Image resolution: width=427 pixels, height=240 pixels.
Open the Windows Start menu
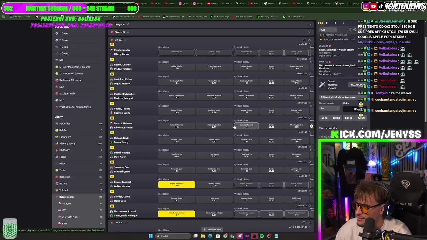(x=150, y=236)
